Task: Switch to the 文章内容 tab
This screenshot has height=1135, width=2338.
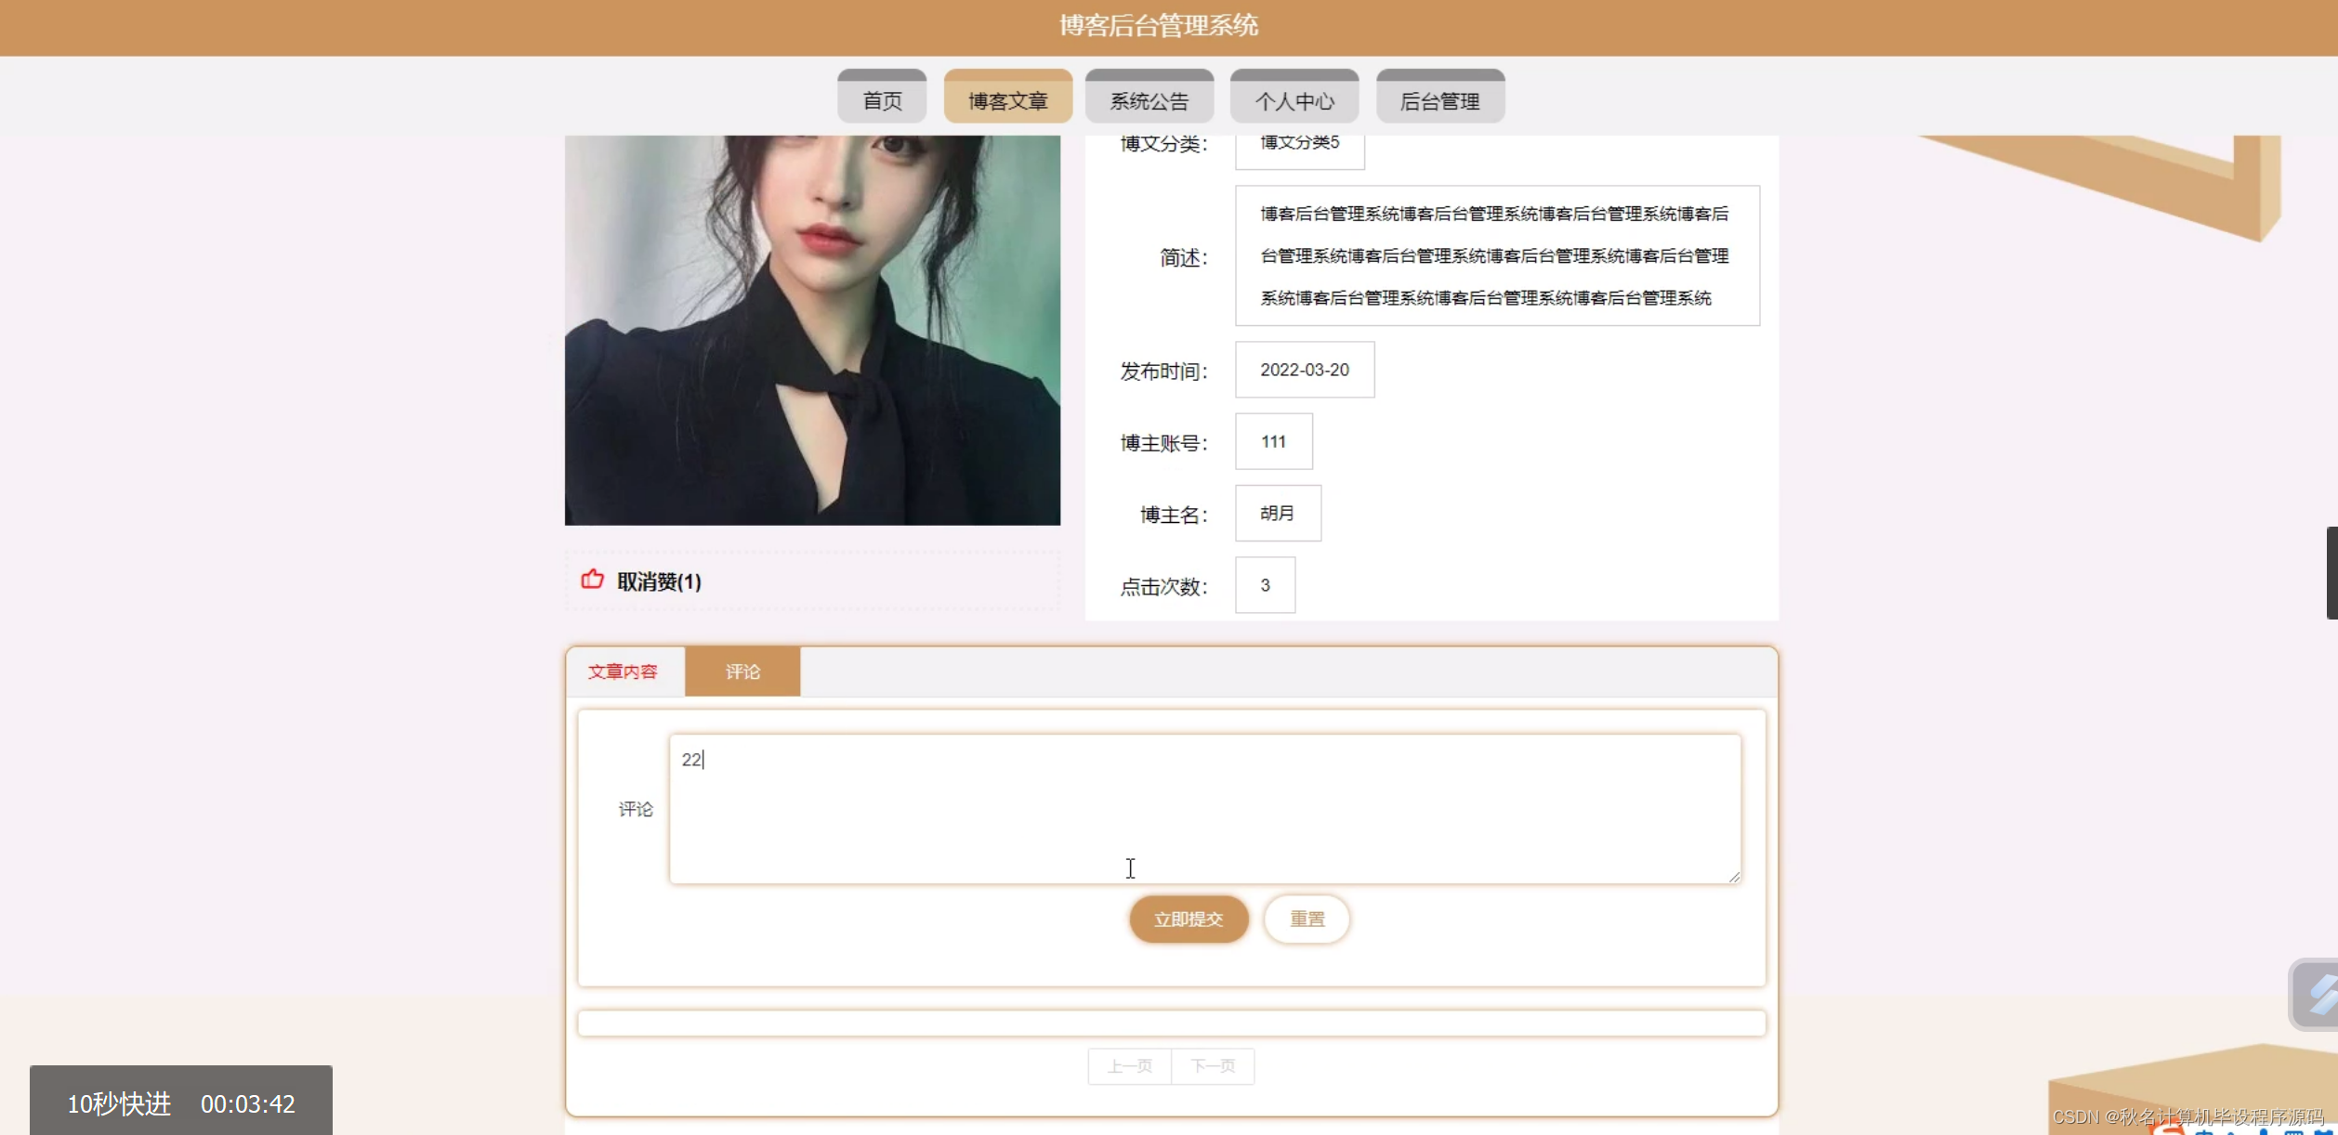Action: (x=624, y=671)
